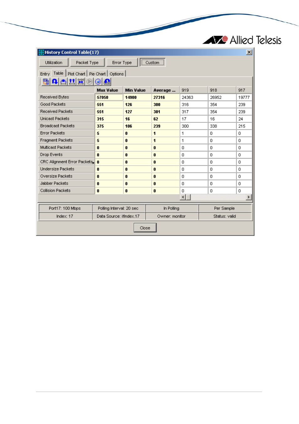This screenshot has width=299, height=424.
Task: Click the Custom button
Action: point(152,63)
